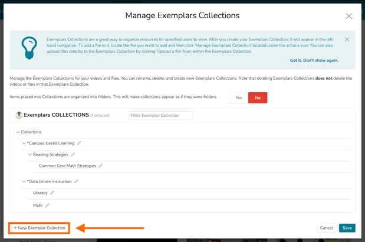
Task: Click the pencil icon beside Math
Action: click(47, 206)
